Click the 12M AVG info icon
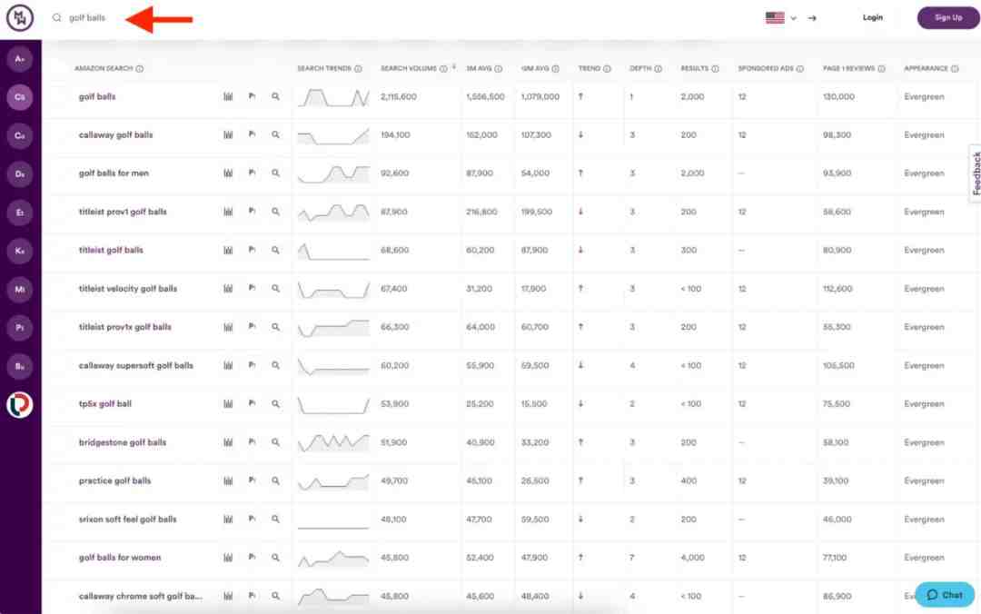The width and height of the screenshot is (981, 614). 555,69
